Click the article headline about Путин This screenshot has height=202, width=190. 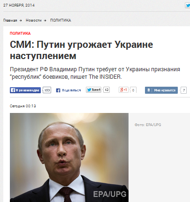[x=81, y=50]
